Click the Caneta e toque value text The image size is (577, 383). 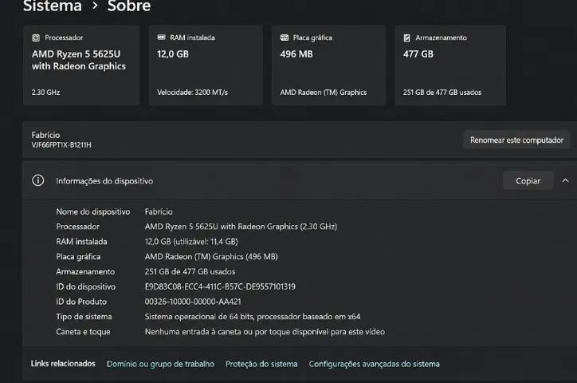[x=265, y=332]
